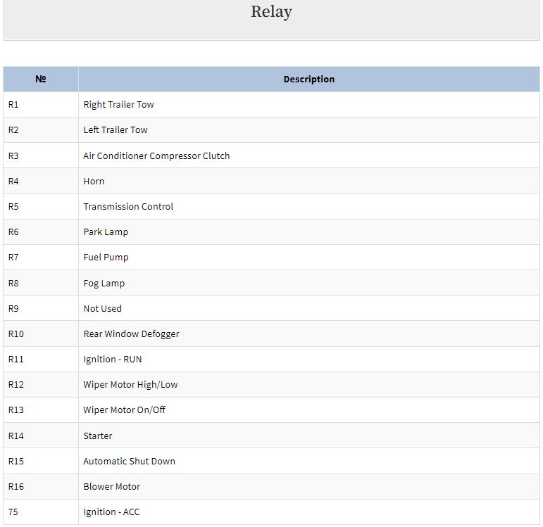Select the Transmission Control row text
The width and height of the screenshot is (543, 527).
coord(128,206)
